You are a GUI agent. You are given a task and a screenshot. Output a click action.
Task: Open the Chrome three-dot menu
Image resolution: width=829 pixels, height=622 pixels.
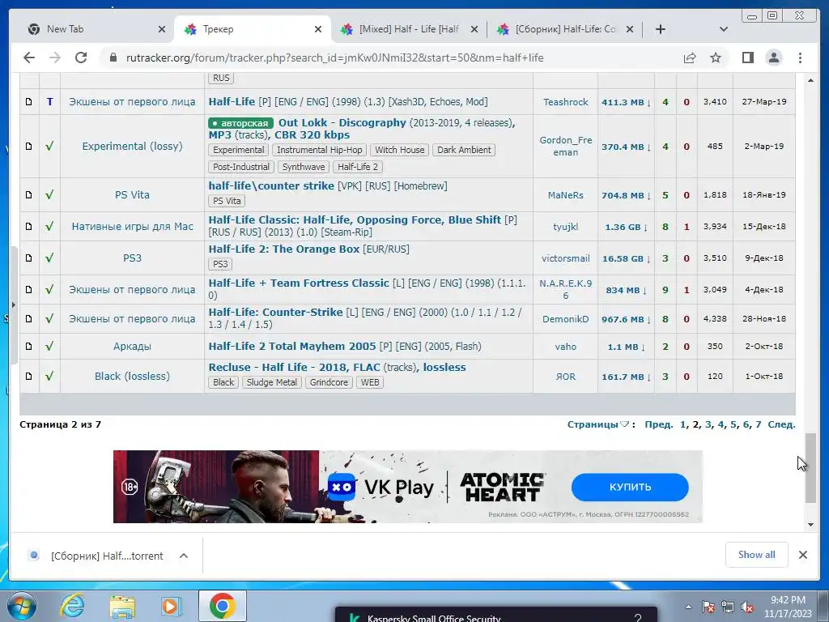pyautogui.click(x=801, y=58)
